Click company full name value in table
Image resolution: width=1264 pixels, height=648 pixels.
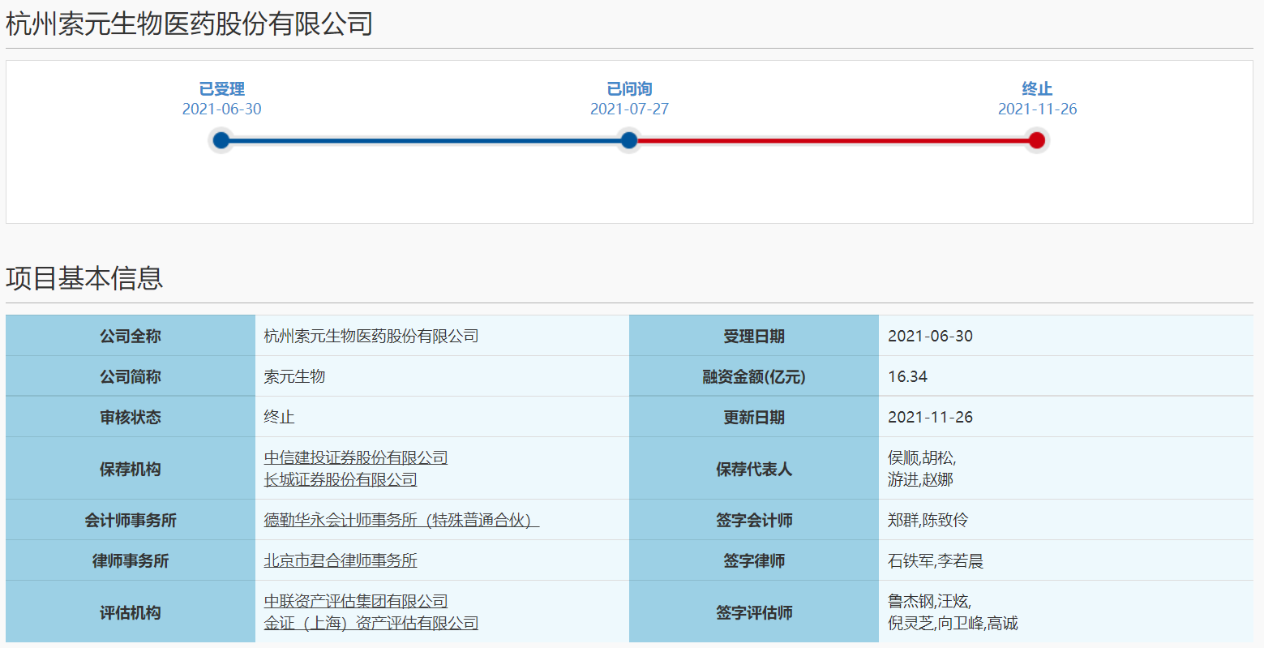coord(371,336)
